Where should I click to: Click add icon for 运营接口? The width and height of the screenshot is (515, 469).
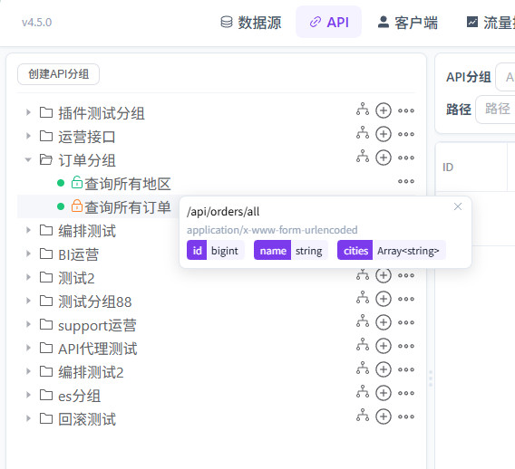click(384, 134)
